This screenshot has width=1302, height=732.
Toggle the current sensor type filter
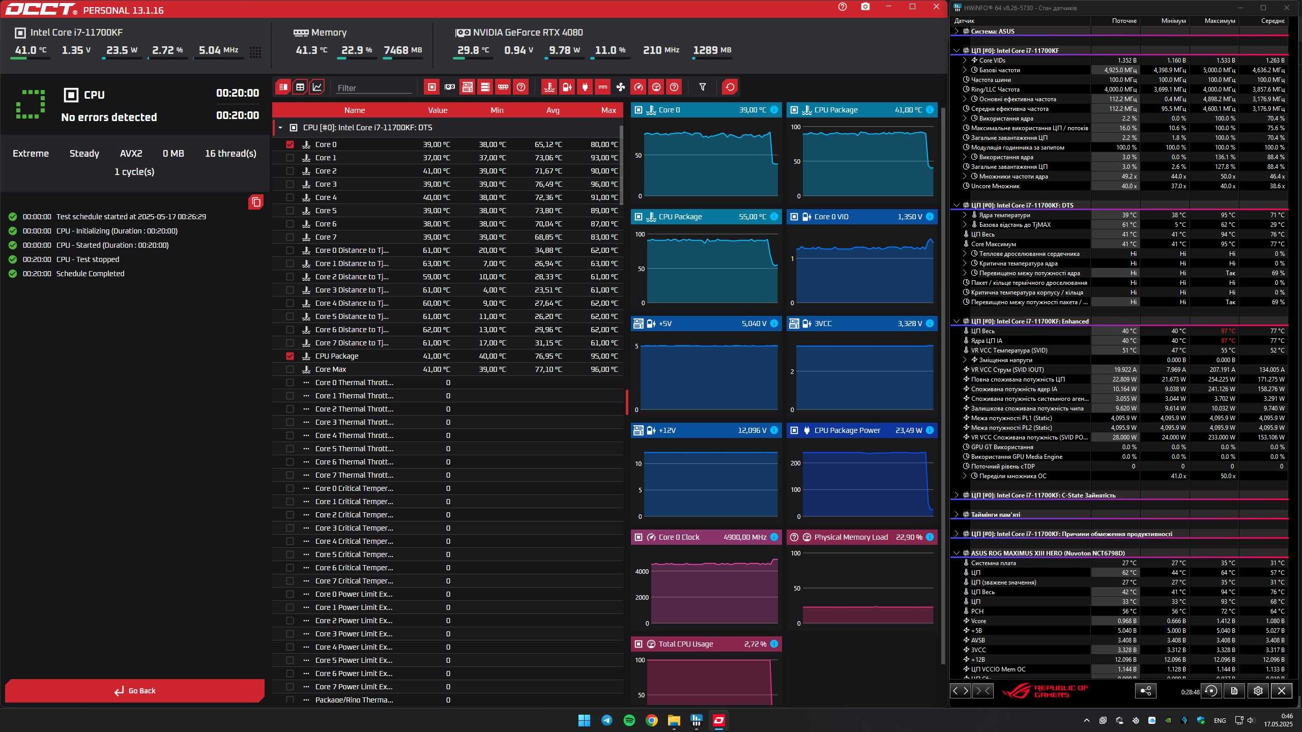(603, 87)
